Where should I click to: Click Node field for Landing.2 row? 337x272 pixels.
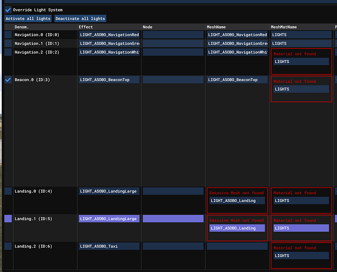pos(173,246)
